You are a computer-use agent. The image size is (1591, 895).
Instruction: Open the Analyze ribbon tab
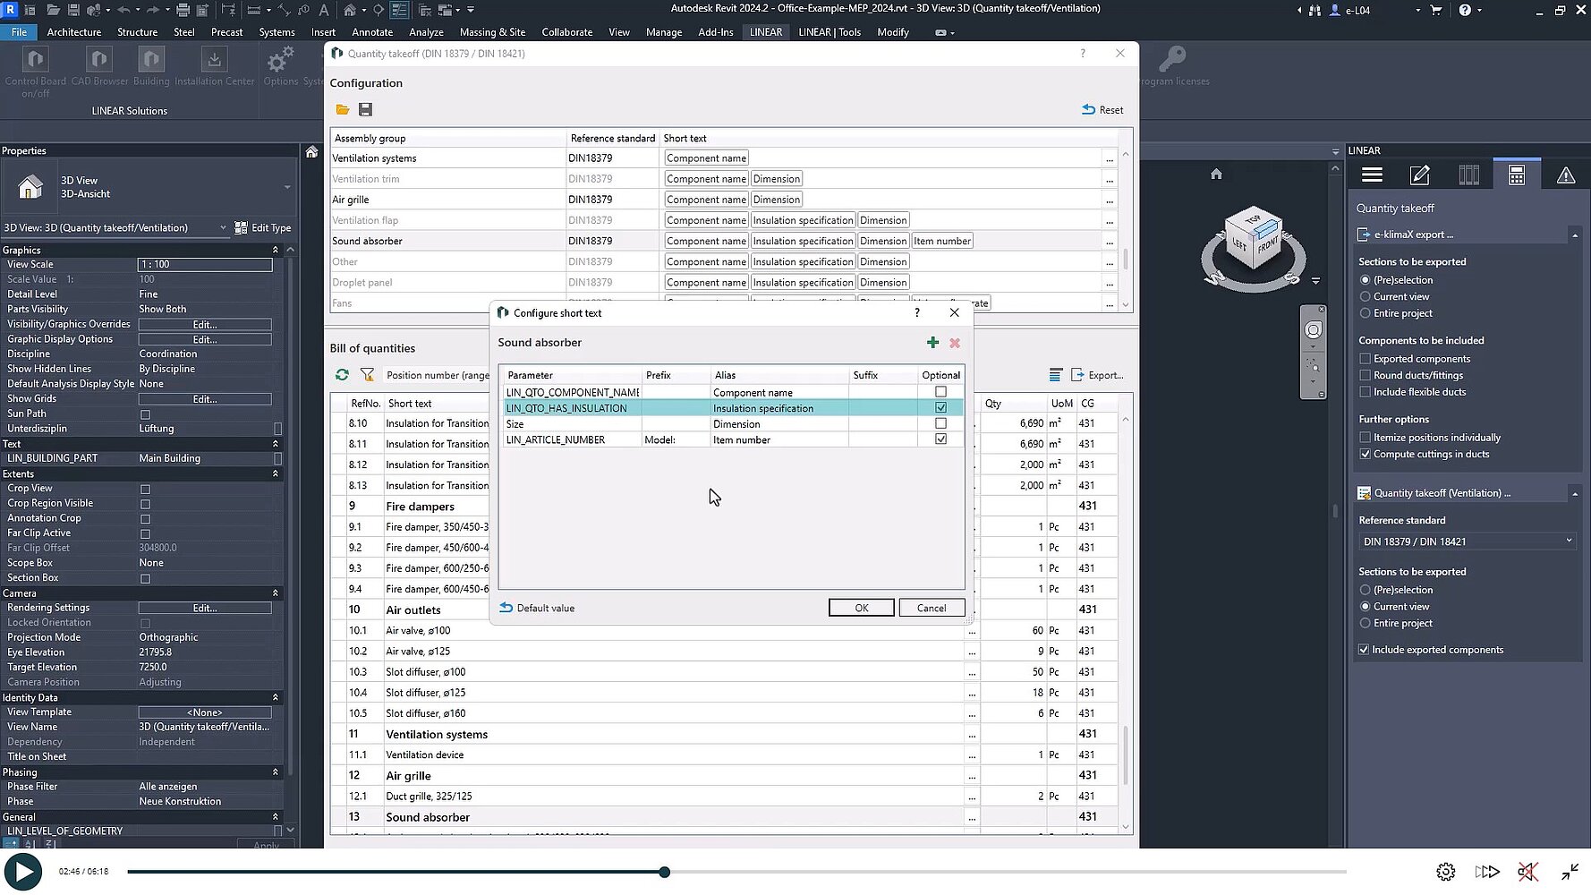[426, 32]
